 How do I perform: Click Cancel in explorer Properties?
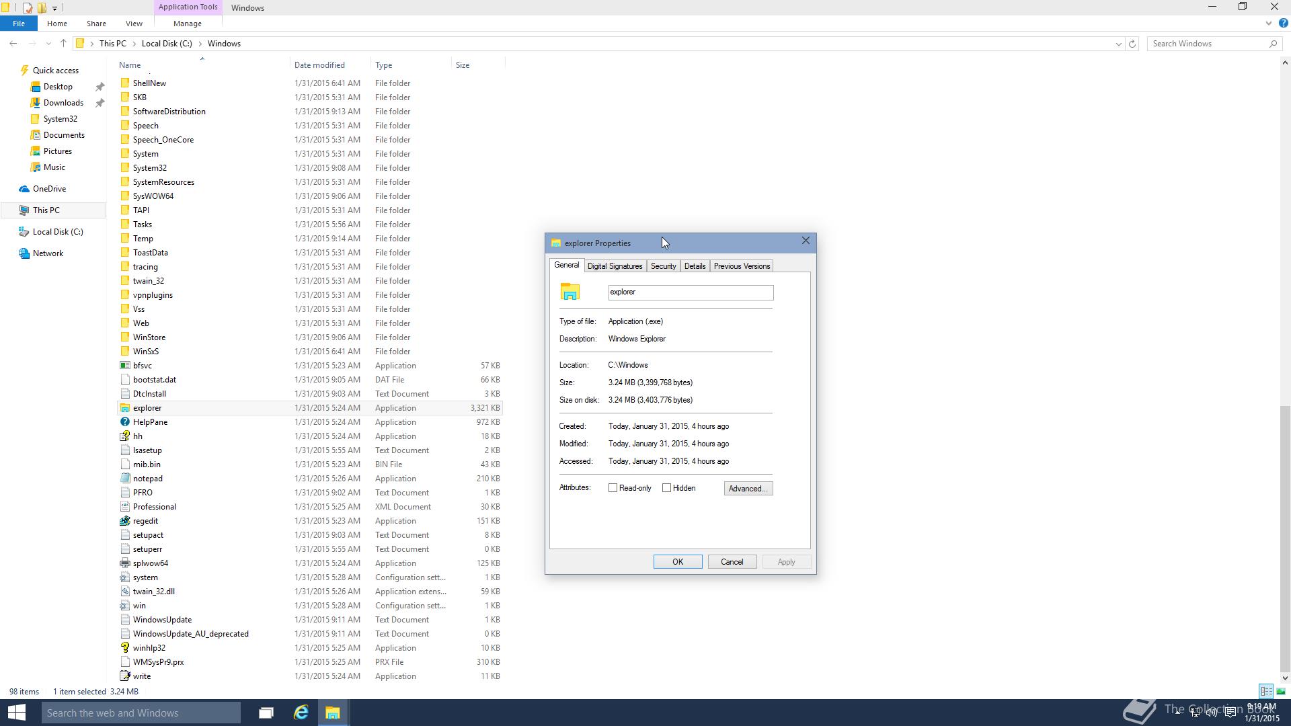coord(732,562)
